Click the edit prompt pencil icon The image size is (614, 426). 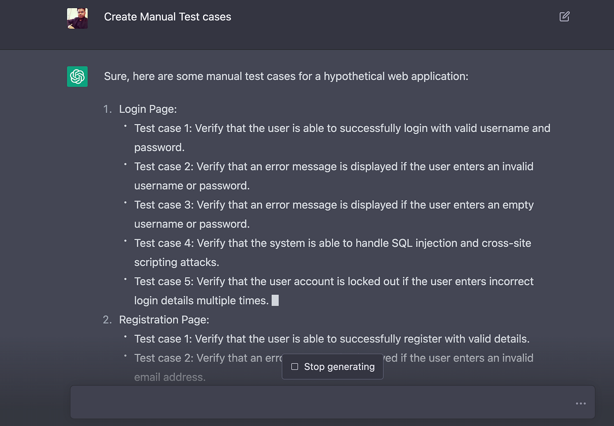(564, 17)
